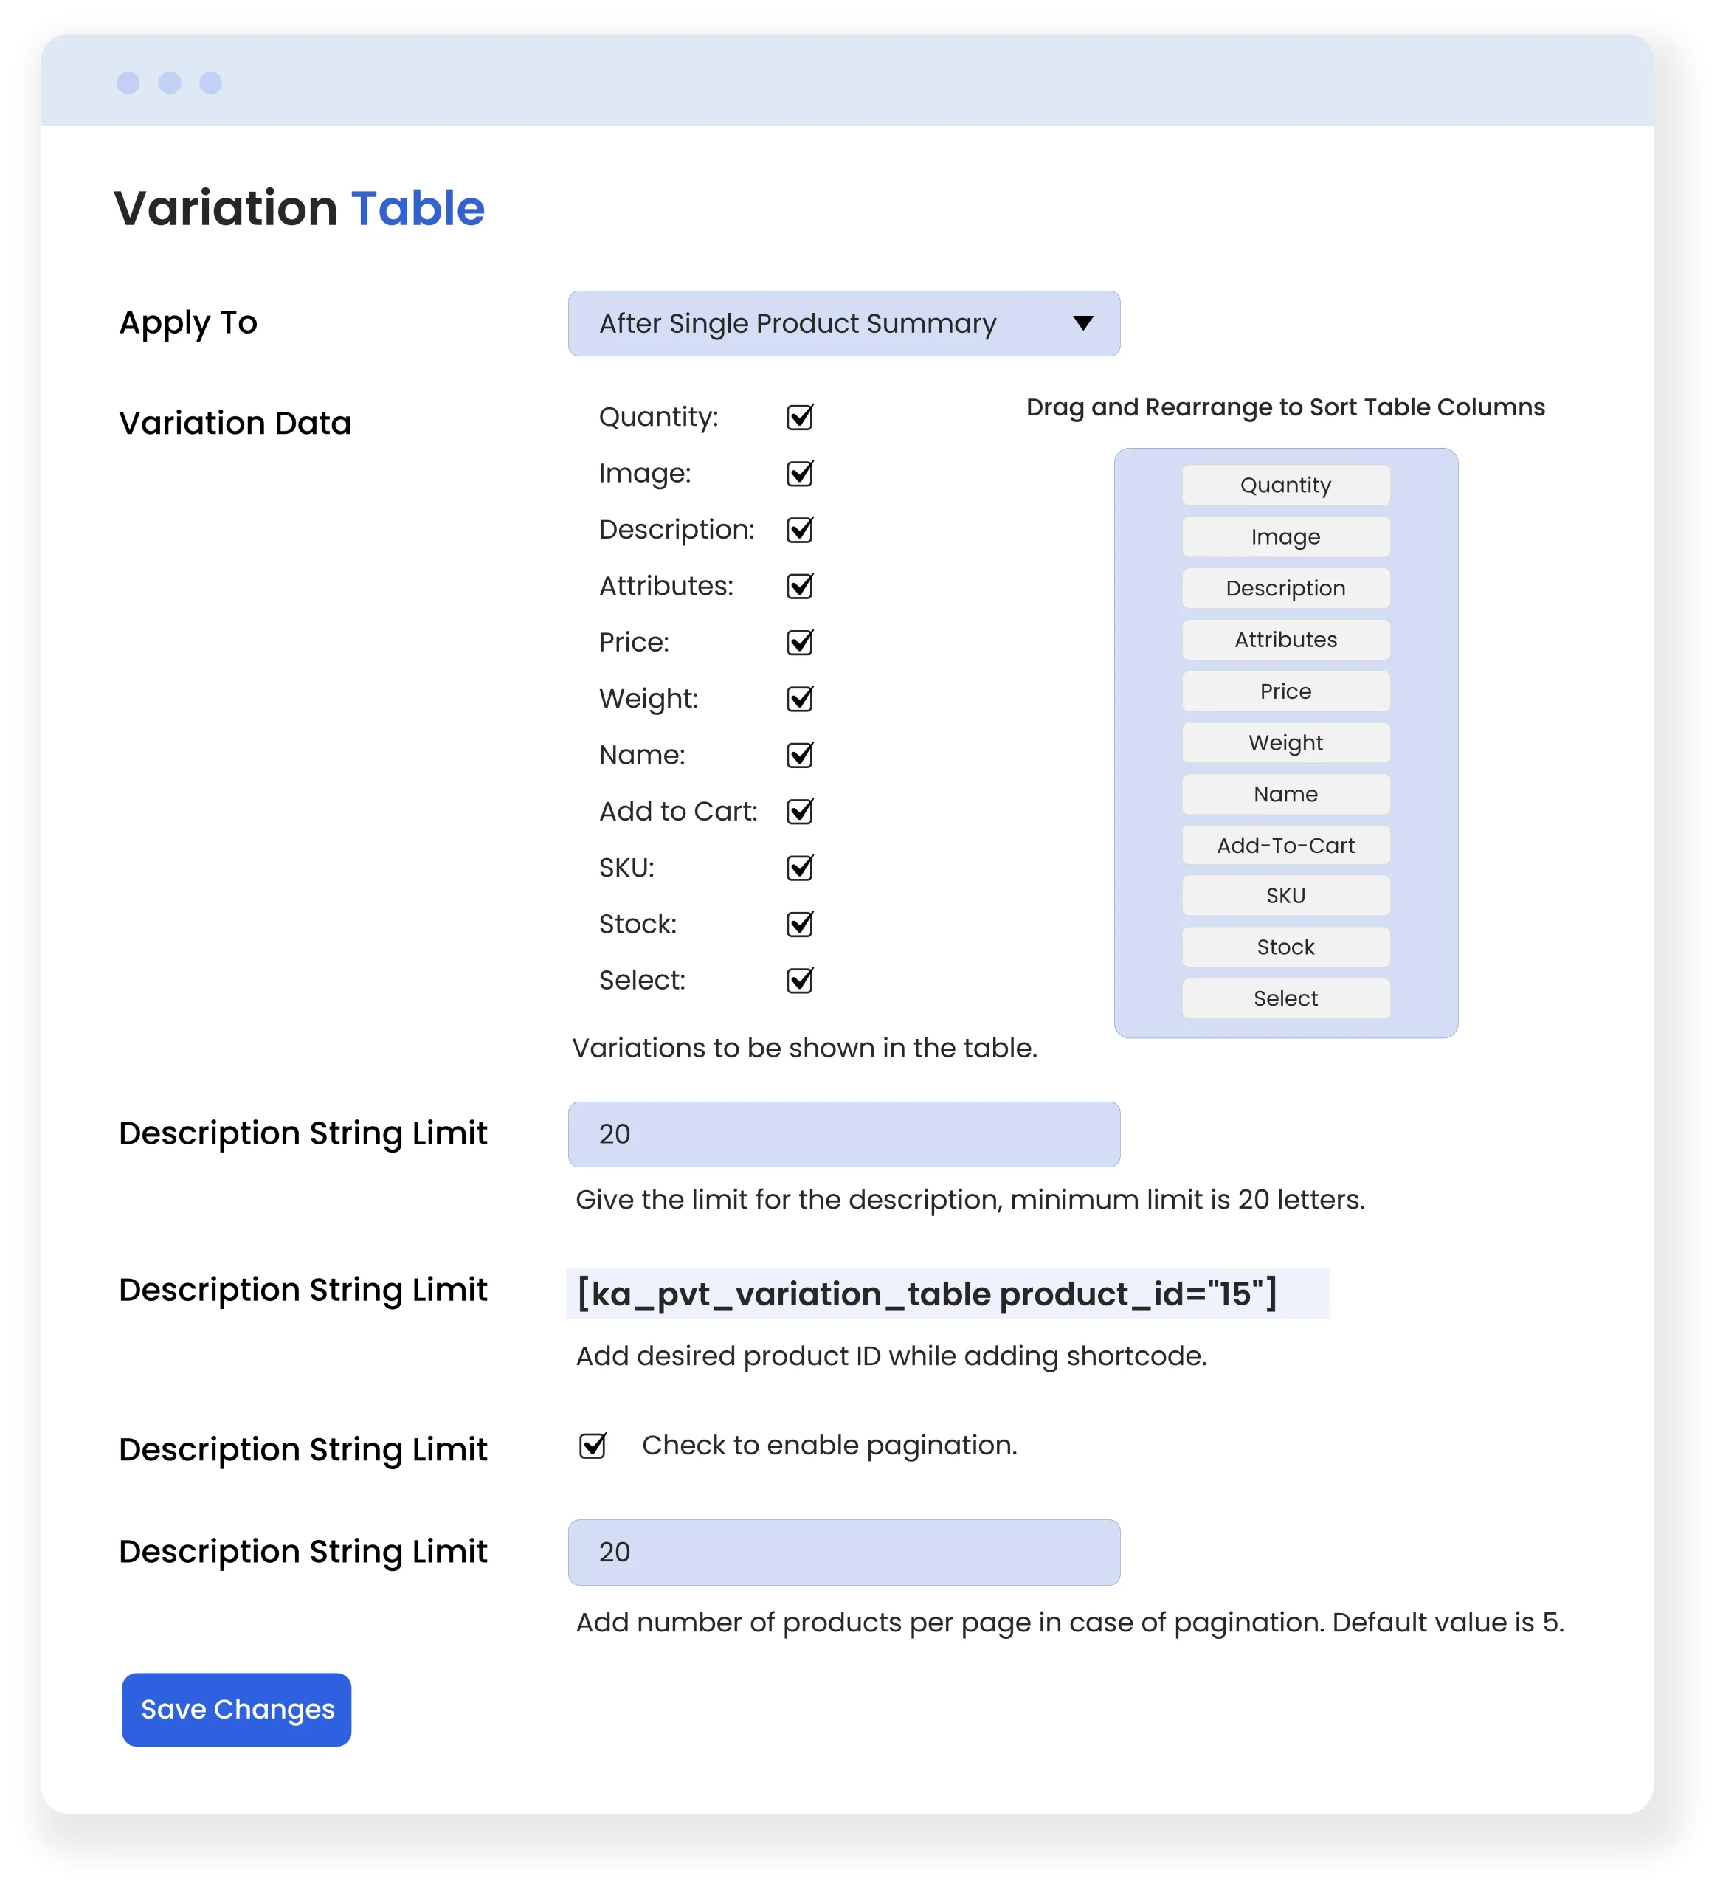Viewport: 1720px width, 1889px height.
Task: Click the Price sortable column item
Action: tap(1285, 691)
